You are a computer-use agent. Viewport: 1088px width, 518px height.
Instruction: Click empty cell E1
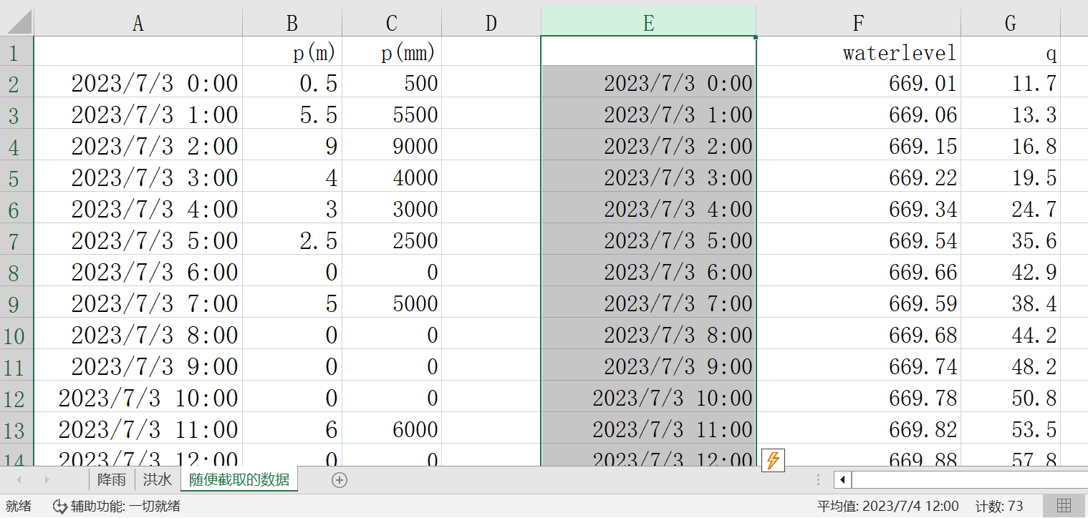coord(648,52)
